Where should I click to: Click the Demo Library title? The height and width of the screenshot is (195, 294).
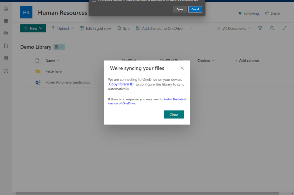[x=36, y=47]
